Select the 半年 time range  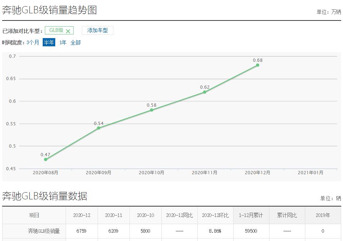pyautogui.click(x=49, y=42)
